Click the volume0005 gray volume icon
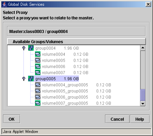 pos(38,60)
